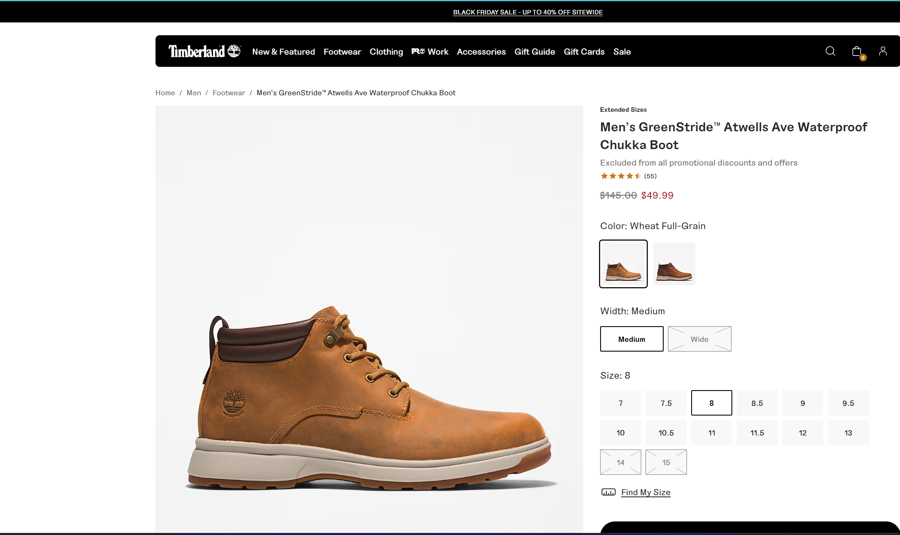
Task: Select Wide width option
Action: tap(699, 338)
